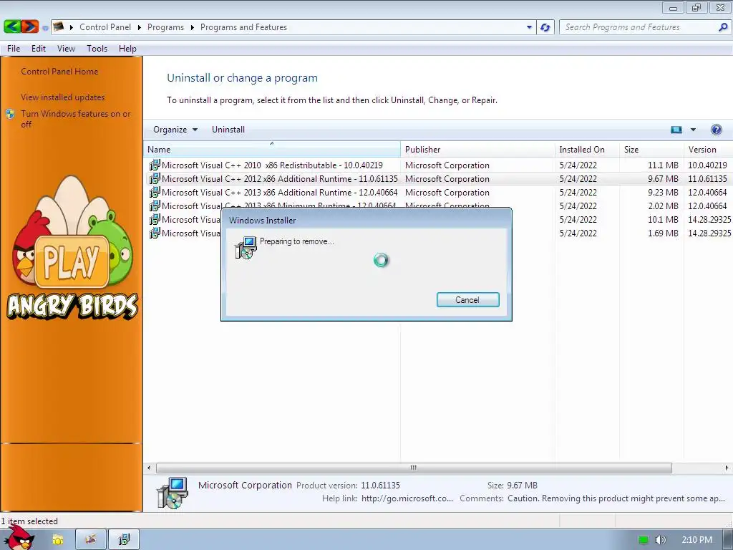
Task: Expand the arrow after Control Panel breadcrumb
Action: coord(140,27)
